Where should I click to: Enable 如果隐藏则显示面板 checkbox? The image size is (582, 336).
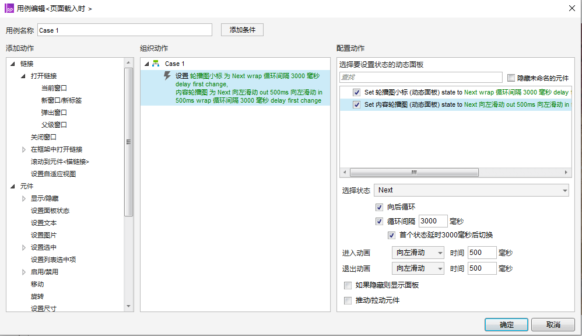coord(348,285)
